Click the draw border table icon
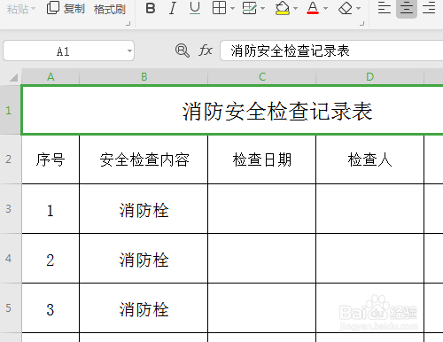The width and height of the screenshot is (443, 342). pos(250,8)
